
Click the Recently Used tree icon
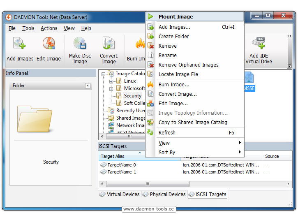click(x=111, y=110)
